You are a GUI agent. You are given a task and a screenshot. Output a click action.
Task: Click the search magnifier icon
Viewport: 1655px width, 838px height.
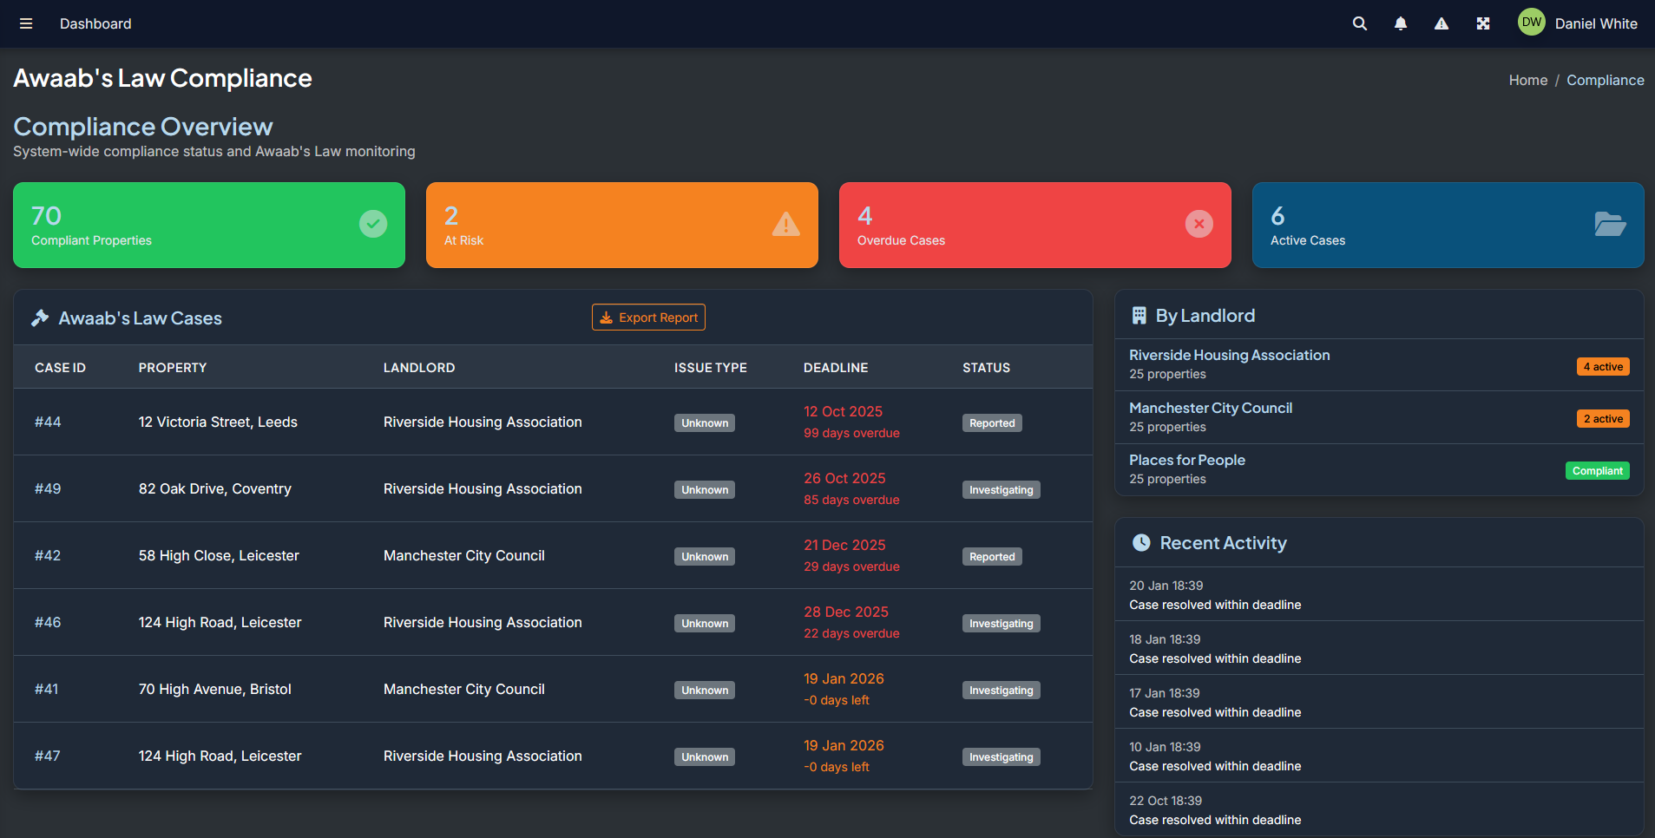point(1359,23)
